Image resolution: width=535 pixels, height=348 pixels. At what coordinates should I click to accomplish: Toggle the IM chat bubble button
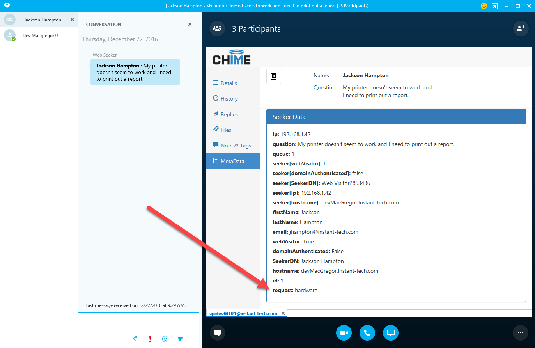pos(218,333)
